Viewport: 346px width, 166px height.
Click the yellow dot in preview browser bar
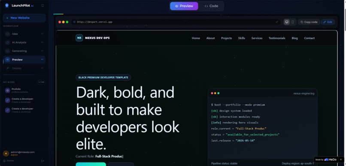point(64,22)
